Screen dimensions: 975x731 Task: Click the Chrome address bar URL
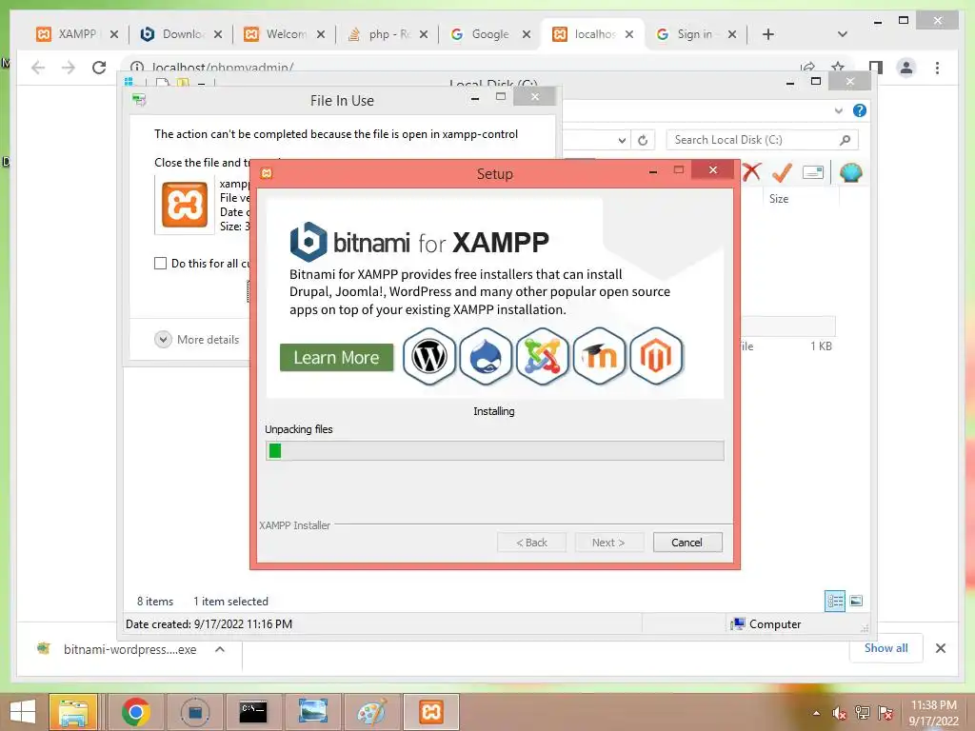223,68
